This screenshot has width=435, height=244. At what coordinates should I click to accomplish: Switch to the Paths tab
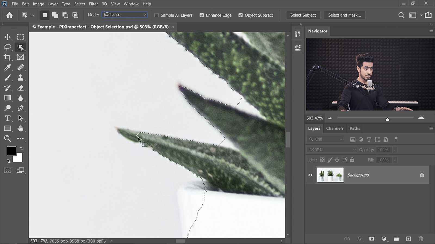coord(355,128)
